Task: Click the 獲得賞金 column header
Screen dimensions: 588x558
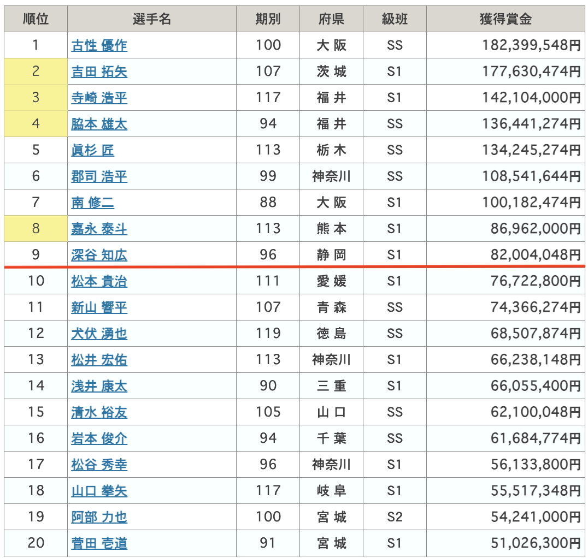Action: (505, 19)
